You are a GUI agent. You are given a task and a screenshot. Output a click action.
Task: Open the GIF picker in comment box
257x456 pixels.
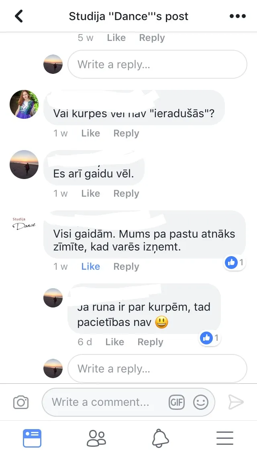point(177,402)
